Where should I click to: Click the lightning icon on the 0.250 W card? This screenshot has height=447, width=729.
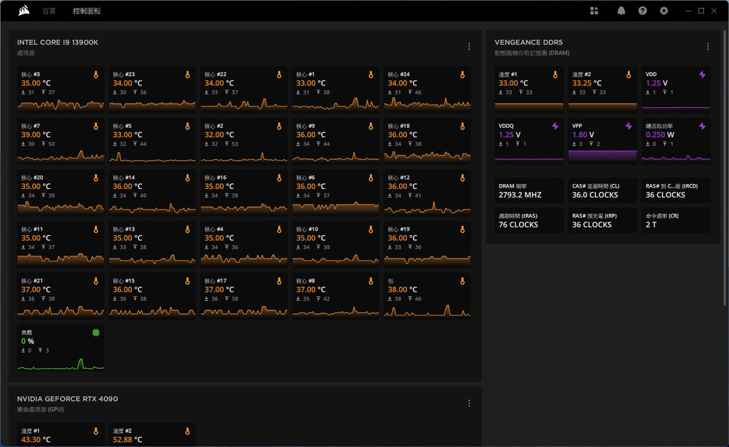click(x=702, y=126)
